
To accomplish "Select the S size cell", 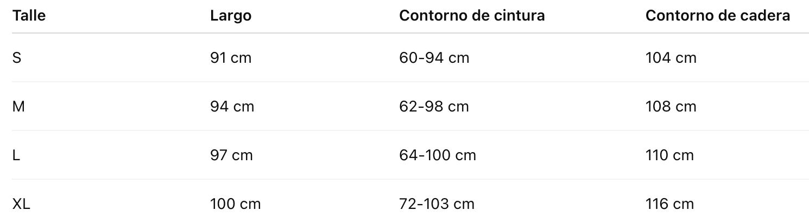I will tap(16, 57).
